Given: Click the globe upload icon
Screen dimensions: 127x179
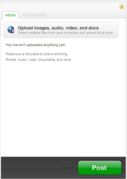Looking at the screenshot, I should pos(11,30).
